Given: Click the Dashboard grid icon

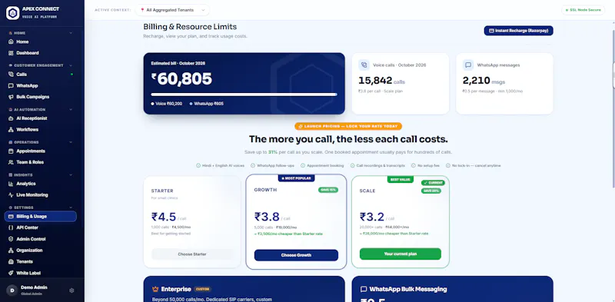Looking at the screenshot, I should [x=11, y=53].
